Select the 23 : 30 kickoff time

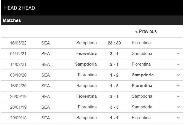click(x=114, y=43)
